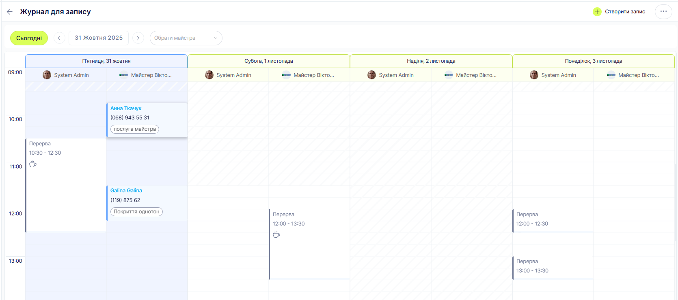The height and width of the screenshot is (300, 678).
Task: Open the break labeled 12:00 - 13:30
Action: (x=309, y=244)
